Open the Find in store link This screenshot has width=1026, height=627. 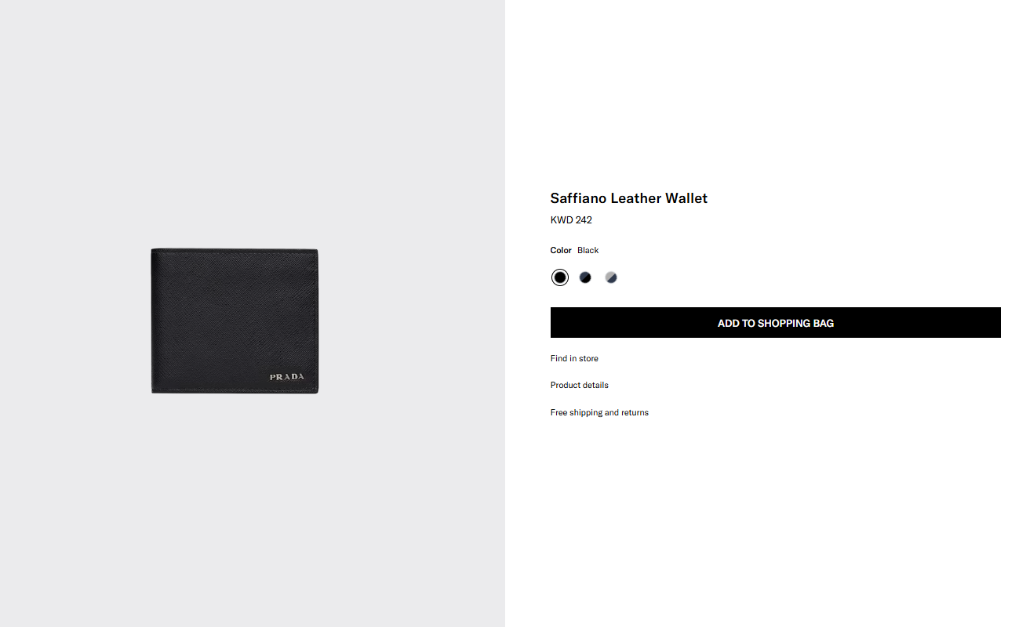pos(574,358)
